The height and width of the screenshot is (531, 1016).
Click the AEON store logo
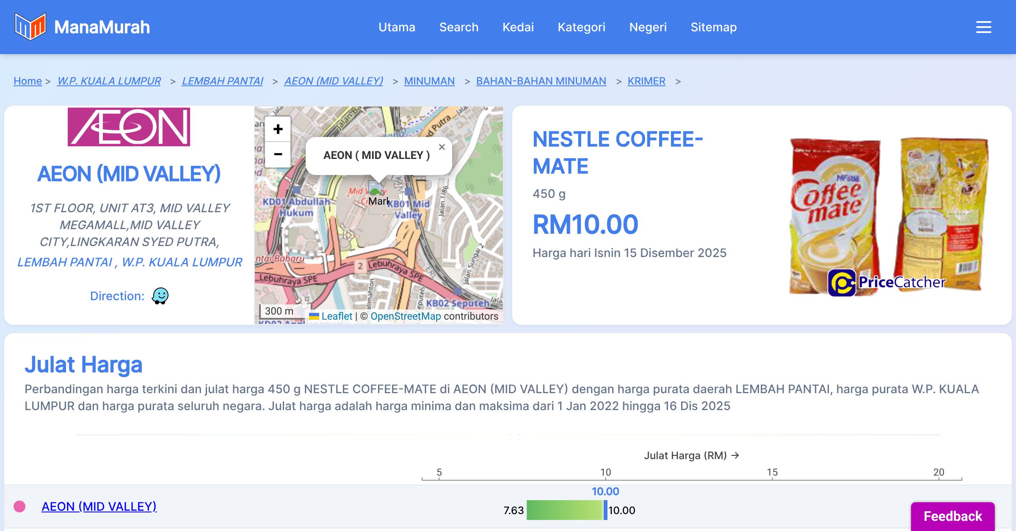point(129,127)
